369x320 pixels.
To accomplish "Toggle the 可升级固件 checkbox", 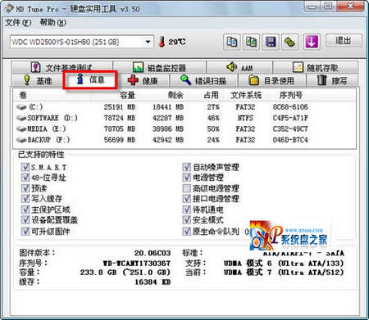I will 25,232.
